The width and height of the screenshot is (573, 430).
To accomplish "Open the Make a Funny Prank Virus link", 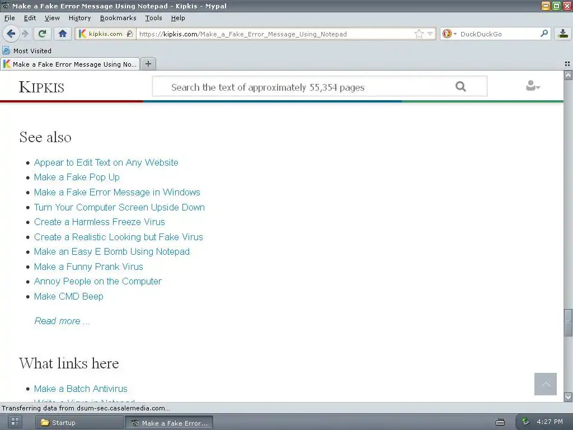I will coord(88,267).
